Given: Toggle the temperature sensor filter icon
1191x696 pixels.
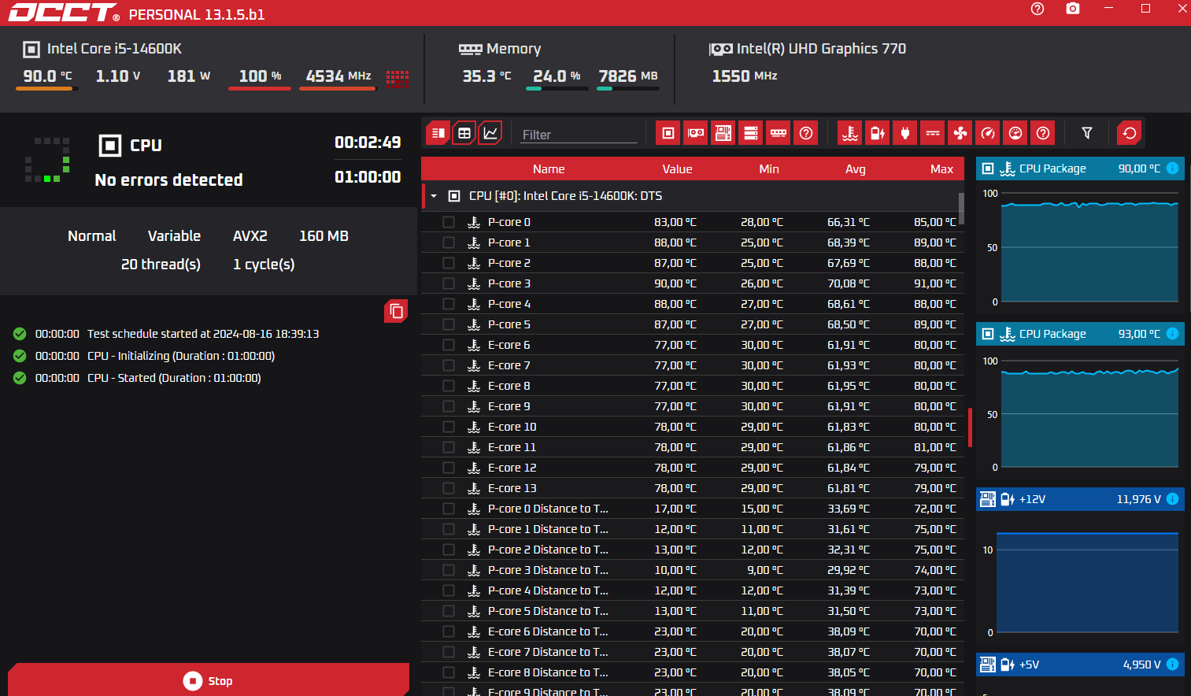Looking at the screenshot, I should coord(850,133).
